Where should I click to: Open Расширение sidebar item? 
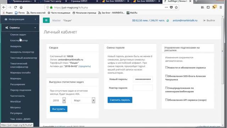coord(17,84)
